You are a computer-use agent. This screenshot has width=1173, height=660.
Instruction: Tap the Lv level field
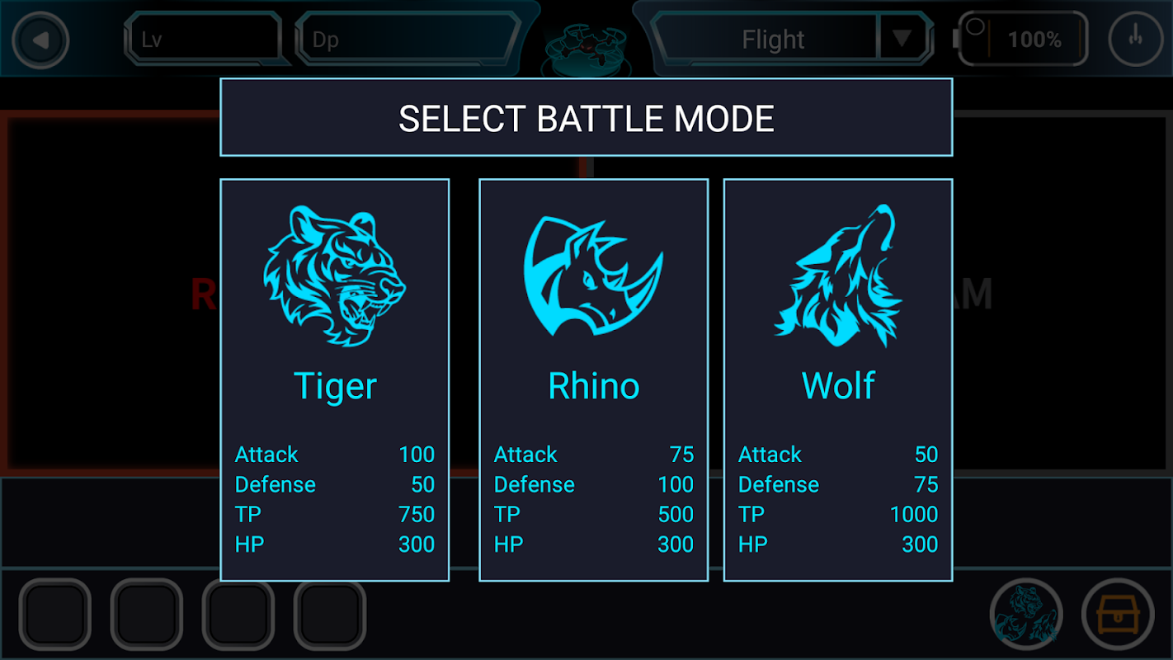click(x=203, y=39)
